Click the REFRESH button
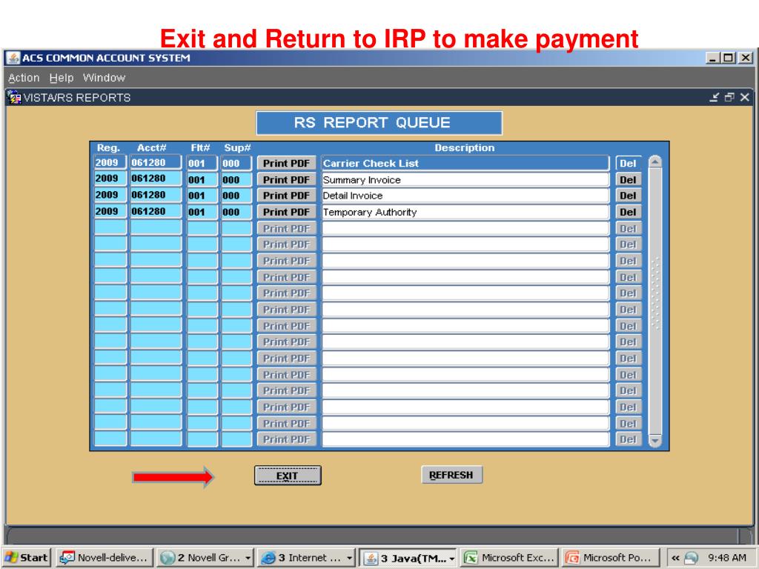 (451, 475)
